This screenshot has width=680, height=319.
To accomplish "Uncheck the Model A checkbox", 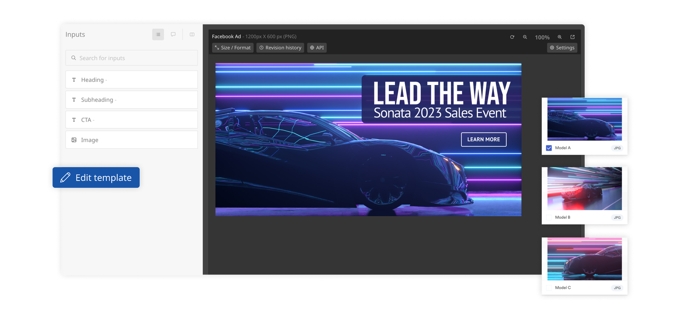I will [x=549, y=148].
